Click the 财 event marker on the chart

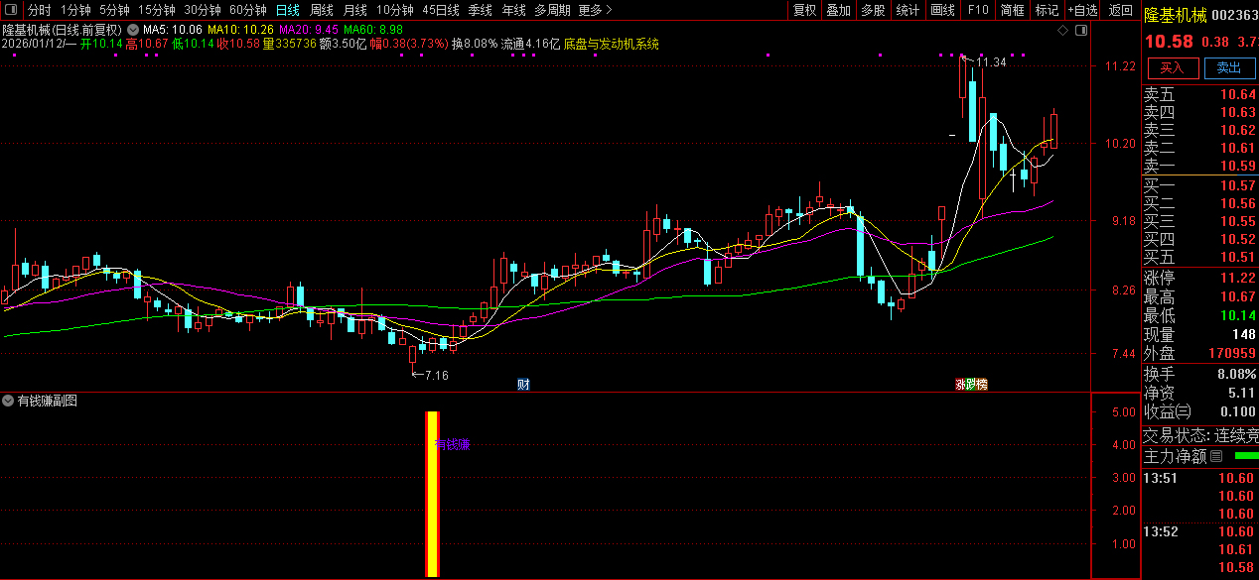[x=523, y=384]
